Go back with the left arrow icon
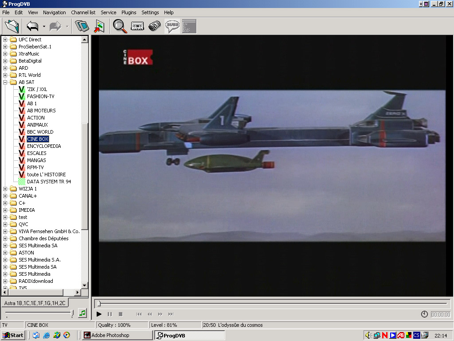This screenshot has height=341, width=454. pyautogui.click(x=32, y=26)
